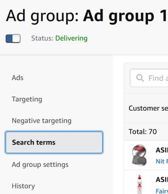
Task: Open the Targeting section
Action: [x=27, y=99]
